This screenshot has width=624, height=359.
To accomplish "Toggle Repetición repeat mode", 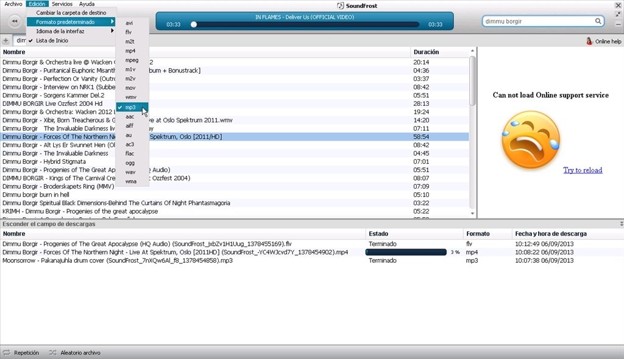I will tap(21, 353).
